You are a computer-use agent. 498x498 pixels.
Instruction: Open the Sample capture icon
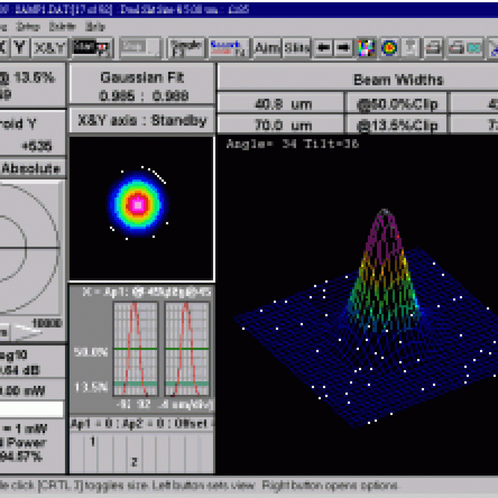click(x=187, y=47)
